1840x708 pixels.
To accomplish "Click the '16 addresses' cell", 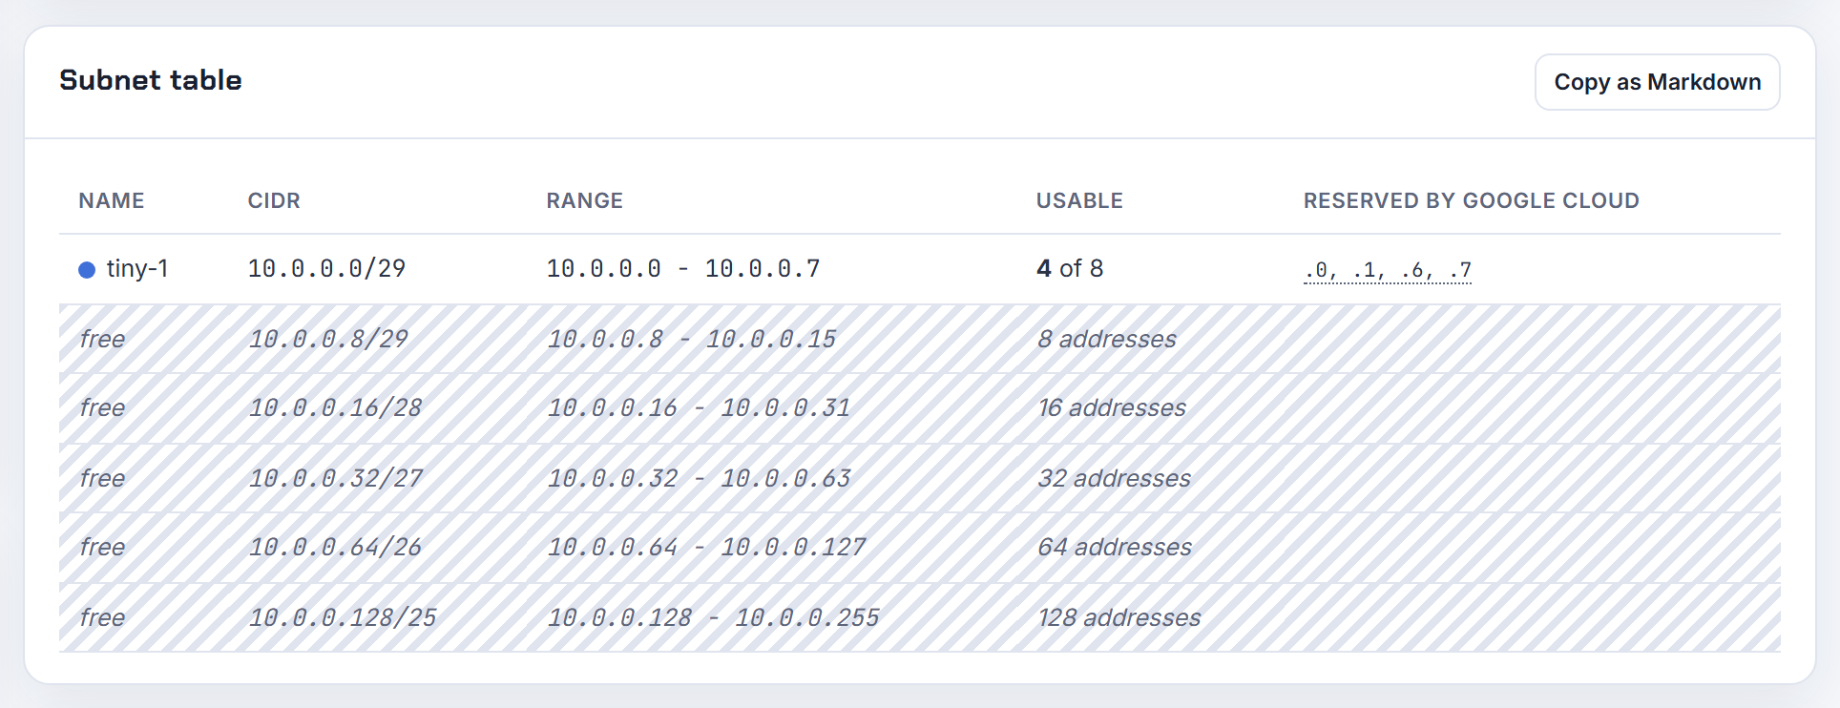I will (1112, 407).
